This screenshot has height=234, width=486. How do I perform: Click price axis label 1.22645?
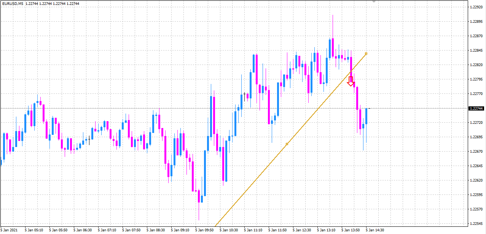click(476, 166)
